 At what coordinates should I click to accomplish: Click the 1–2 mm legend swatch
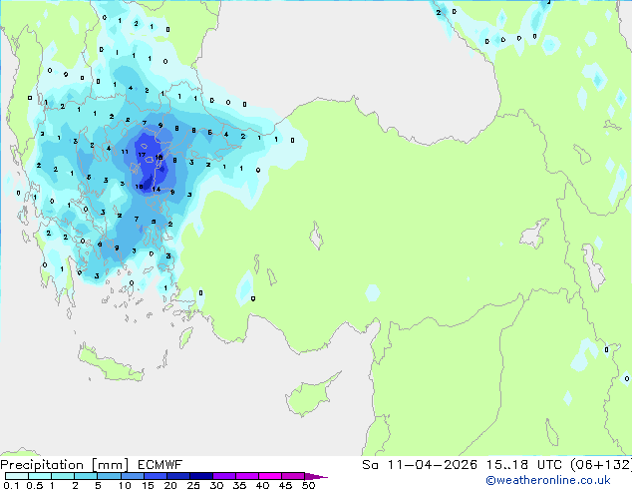[63, 476]
